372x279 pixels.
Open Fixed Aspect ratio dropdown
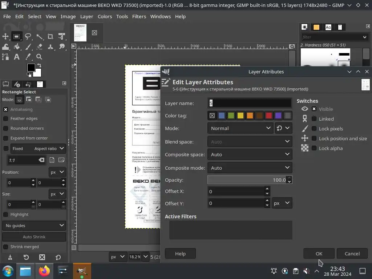click(38, 149)
